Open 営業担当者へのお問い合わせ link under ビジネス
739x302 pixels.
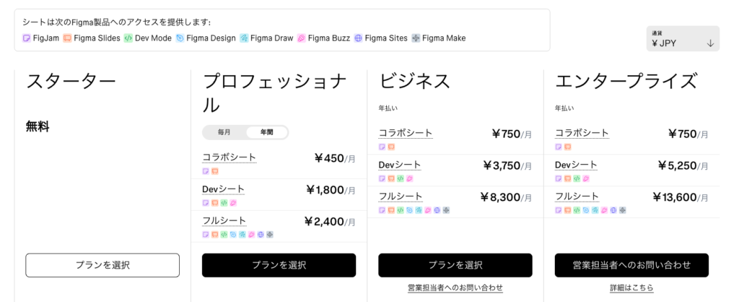455,288
